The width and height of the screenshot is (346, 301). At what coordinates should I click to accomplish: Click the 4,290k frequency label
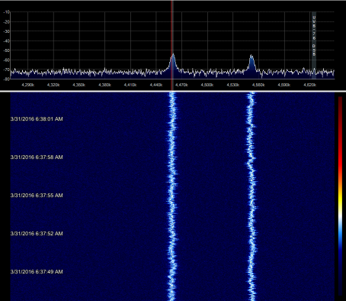28,85
